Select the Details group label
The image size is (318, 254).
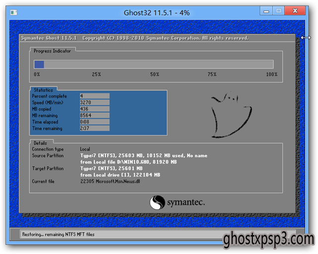point(40,143)
